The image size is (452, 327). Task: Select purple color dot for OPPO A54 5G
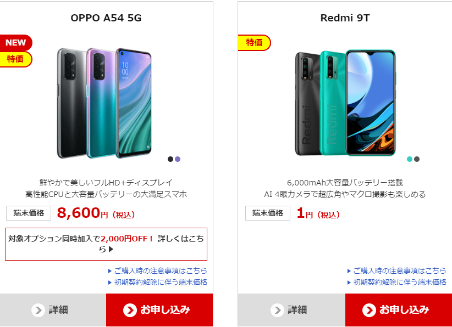click(x=178, y=159)
